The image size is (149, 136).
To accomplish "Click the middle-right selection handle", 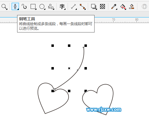I will 86,68.
